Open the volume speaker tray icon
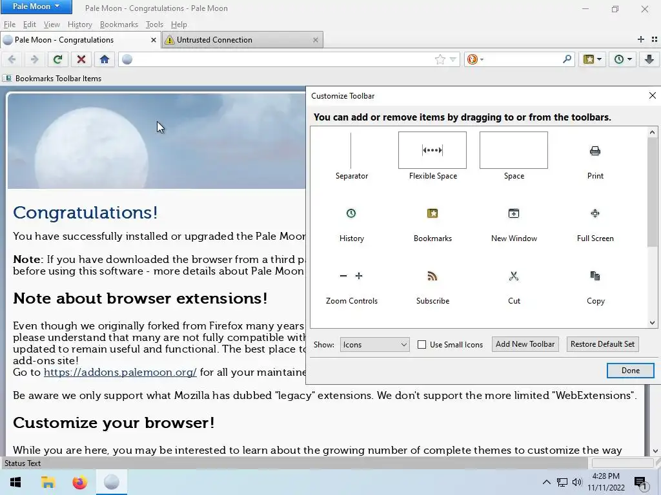Image resolution: width=661 pixels, height=495 pixels. pos(577,482)
